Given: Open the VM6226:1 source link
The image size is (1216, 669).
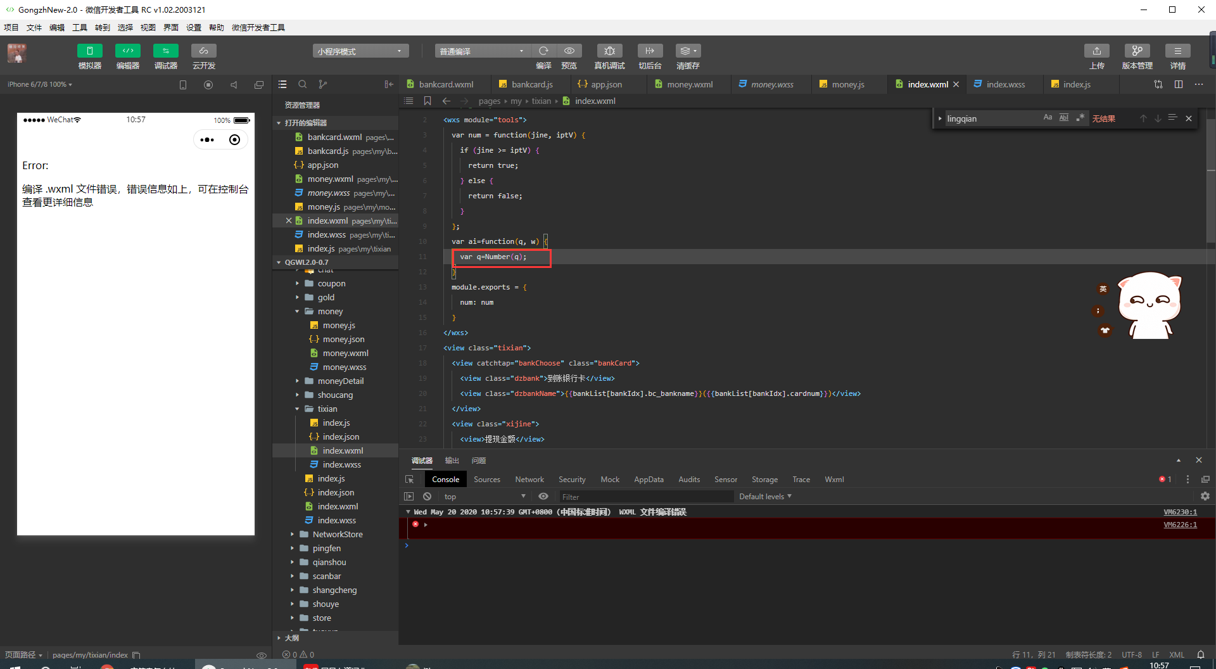Looking at the screenshot, I should [x=1180, y=525].
